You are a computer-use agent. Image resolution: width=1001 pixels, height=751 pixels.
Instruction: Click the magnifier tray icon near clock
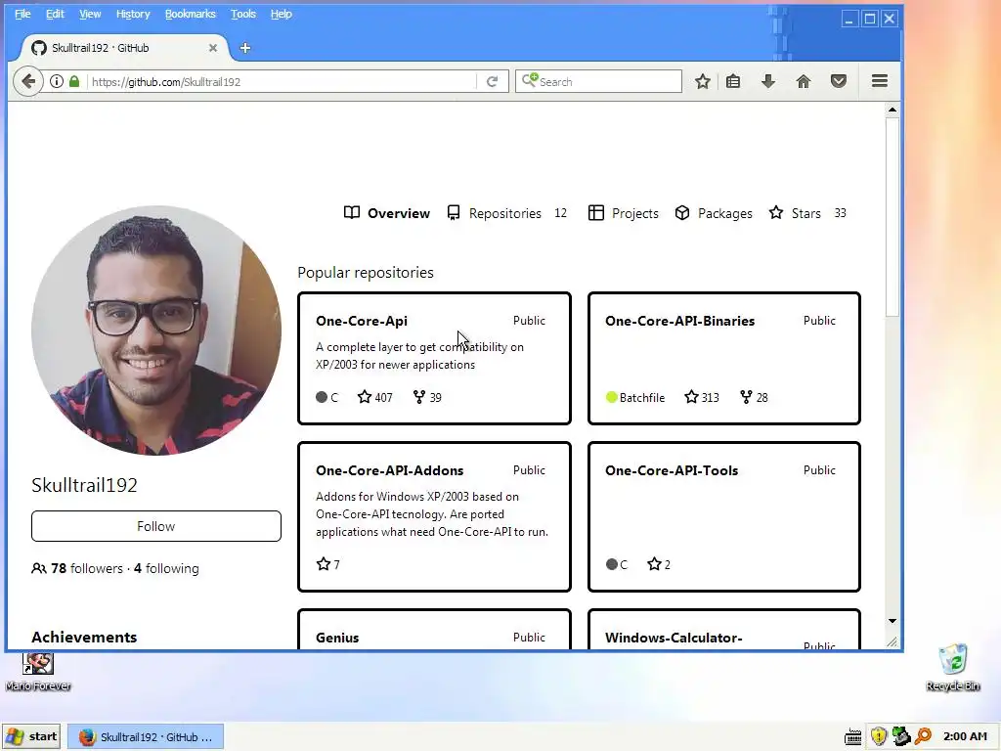click(x=923, y=736)
